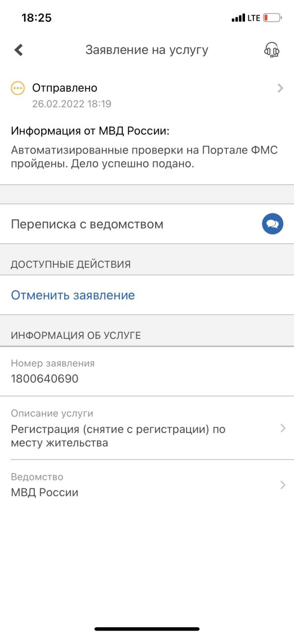Tap the back arrow icon

click(x=19, y=50)
